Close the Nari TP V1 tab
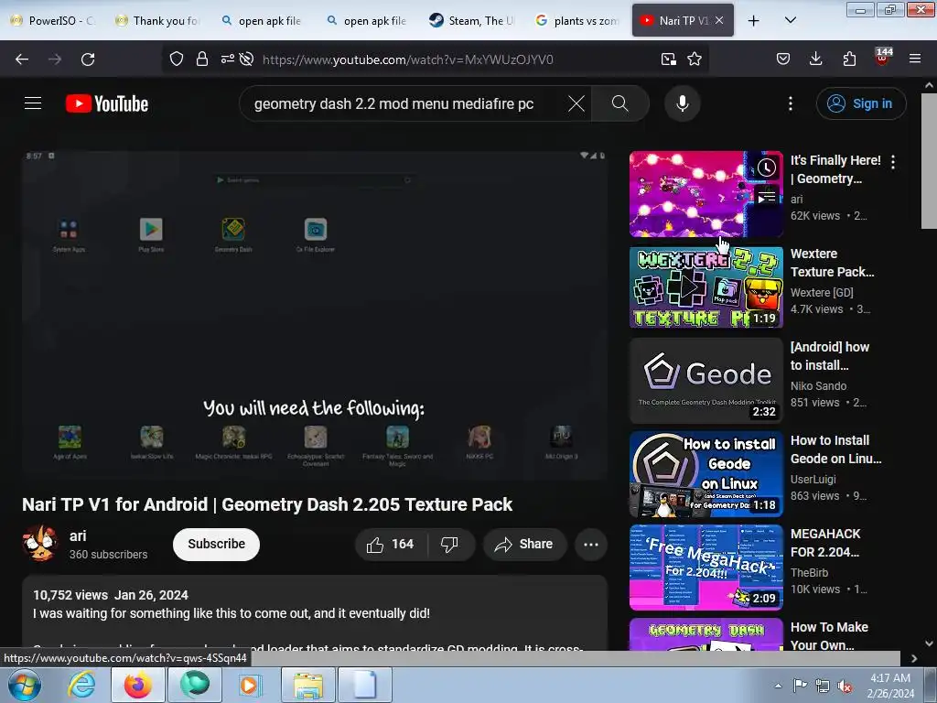Image resolution: width=937 pixels, height=703 pixels. [x=719, y=20]
